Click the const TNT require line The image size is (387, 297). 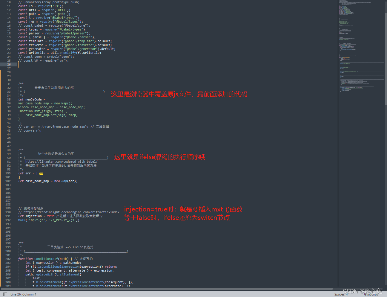[50, 22]
